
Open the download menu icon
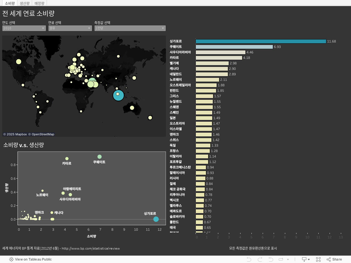click(x=306, y=259)
